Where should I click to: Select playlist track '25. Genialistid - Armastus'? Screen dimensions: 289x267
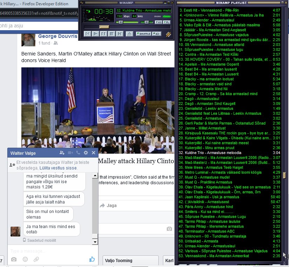(x=230, y=118)
